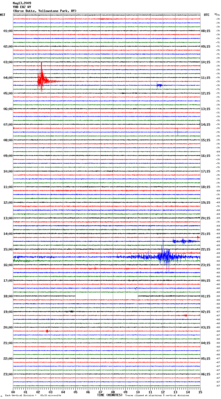221x399 pixels.
Task: Click the TIME (MINUTES) axis title
Action: (x=110, y=395)
